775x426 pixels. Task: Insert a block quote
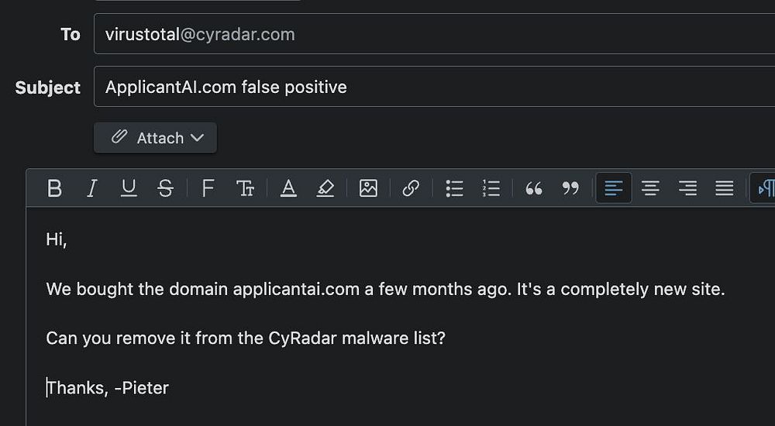(533, 188)
